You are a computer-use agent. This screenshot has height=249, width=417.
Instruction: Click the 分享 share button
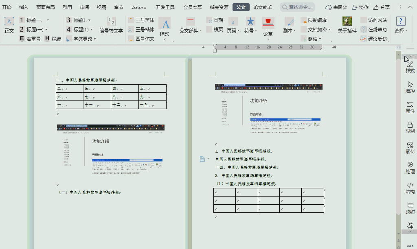point(381,7)
